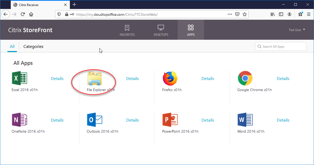314x165 pixels.
Task: Go to the browser home page icon
Action: tap(31, 14)
